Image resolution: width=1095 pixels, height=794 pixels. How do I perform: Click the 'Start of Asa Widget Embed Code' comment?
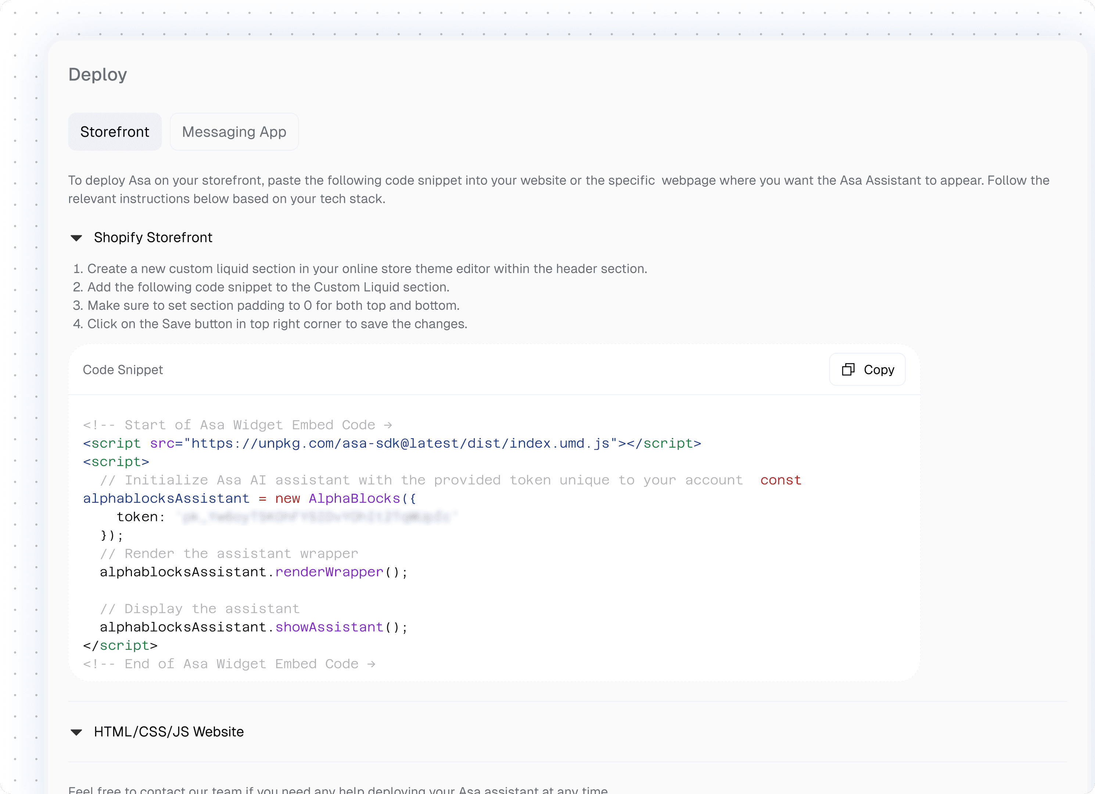click(237, 425)
